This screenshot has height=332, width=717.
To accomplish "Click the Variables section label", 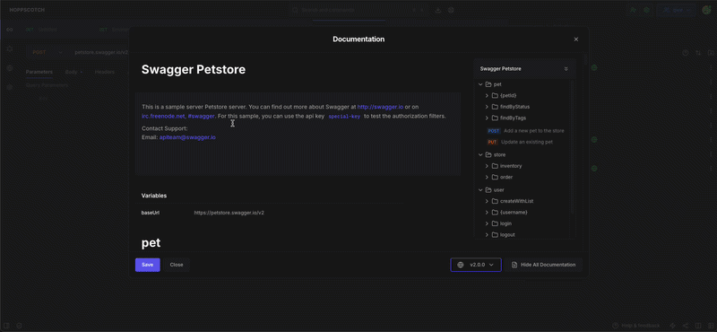I will tap(154, 196).
